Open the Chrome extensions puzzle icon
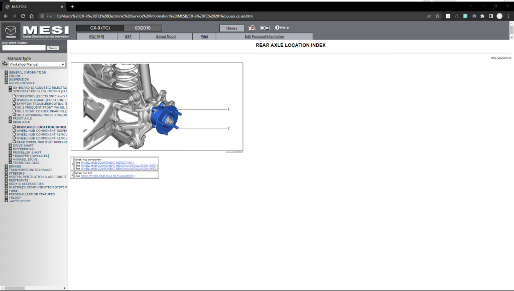The height and width of the screenshot is (291, 514). tap(482, 16)
